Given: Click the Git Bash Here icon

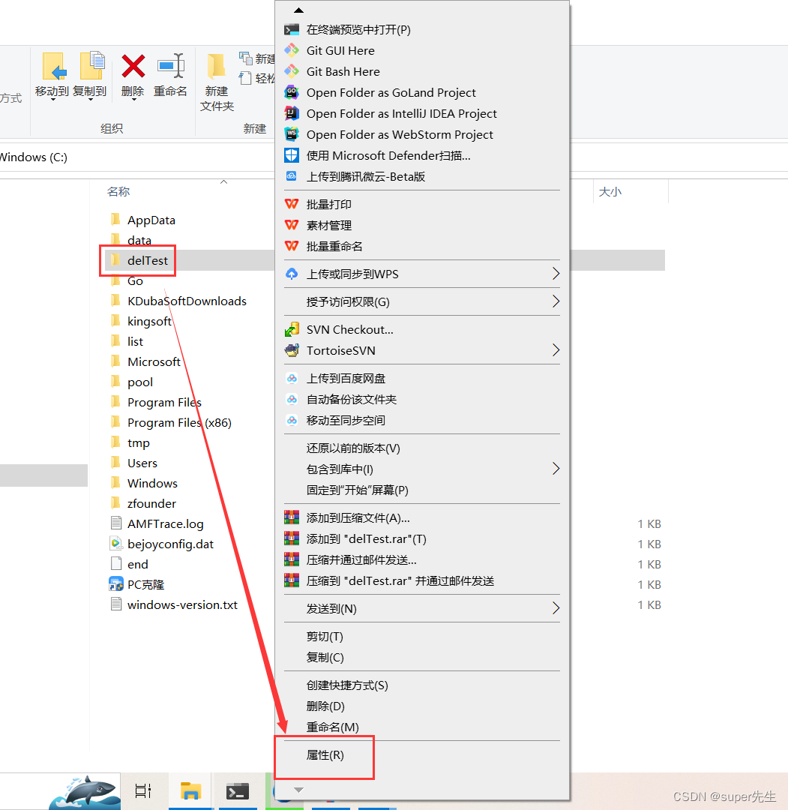Looking at the screenshot, I should 292,71.
